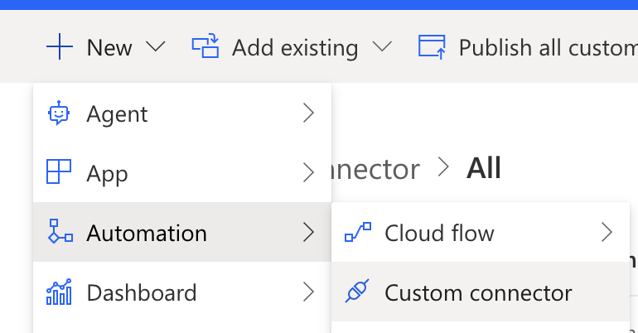This screenshot has height=333, width=638.
Task: Click the Add existing label
Action: tap(295, 48)
